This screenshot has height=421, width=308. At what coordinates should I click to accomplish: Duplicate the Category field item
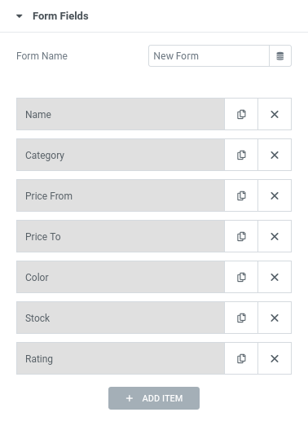pyautogui.click(x=241, y=155)
